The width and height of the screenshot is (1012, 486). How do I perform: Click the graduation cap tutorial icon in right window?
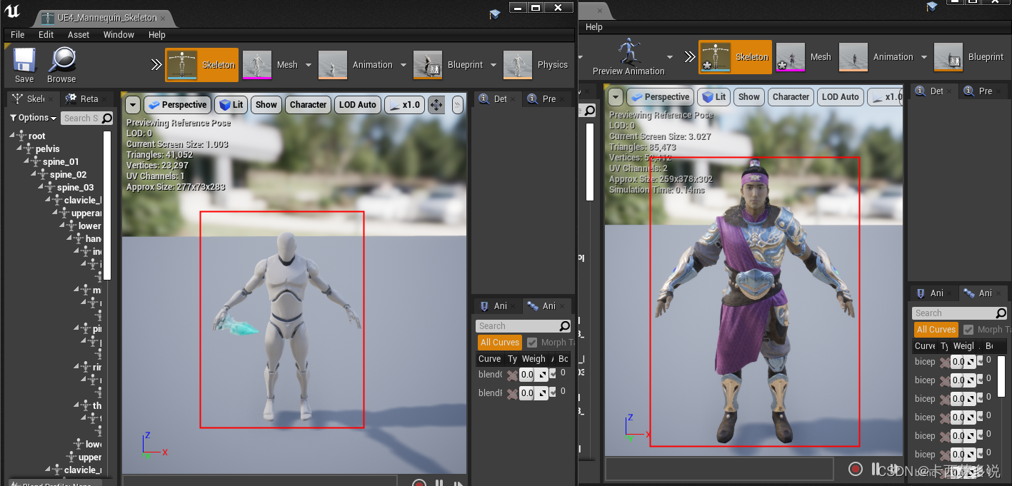click(931, 6)
